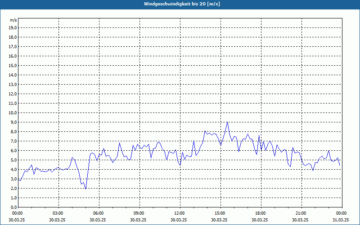Click the 31.03.25 date label
This screenshot has height=225, width=360.
341,220
